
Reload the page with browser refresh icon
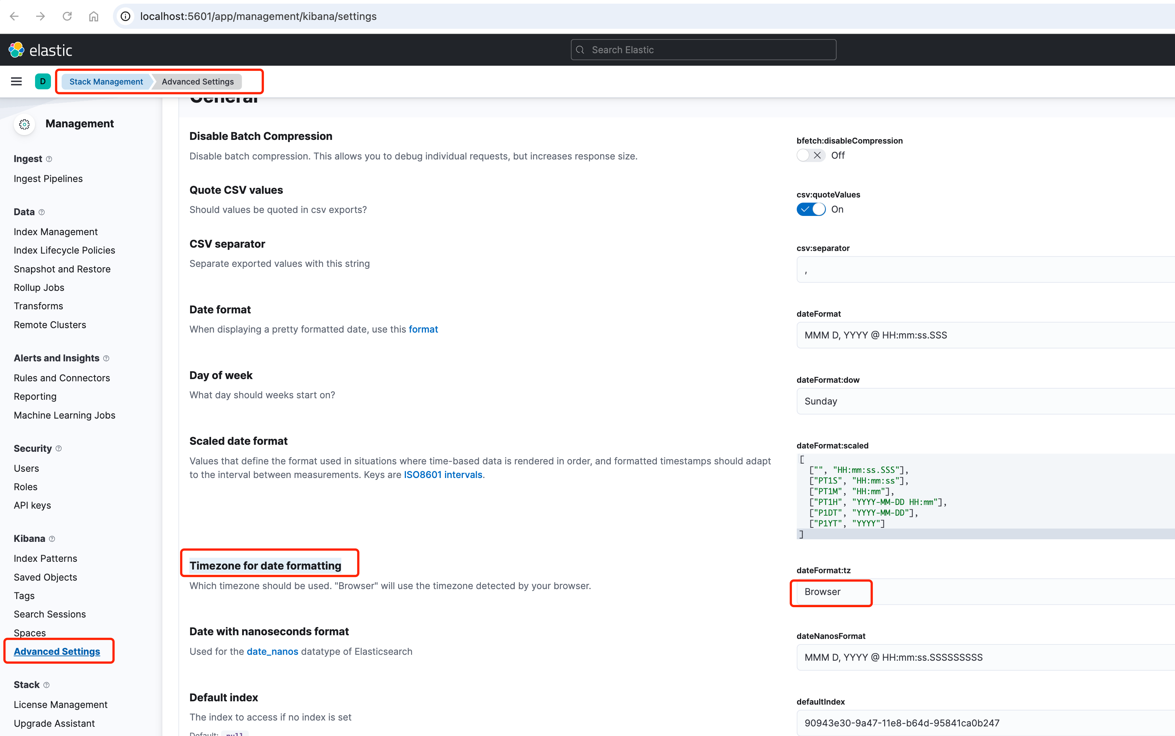67,16
